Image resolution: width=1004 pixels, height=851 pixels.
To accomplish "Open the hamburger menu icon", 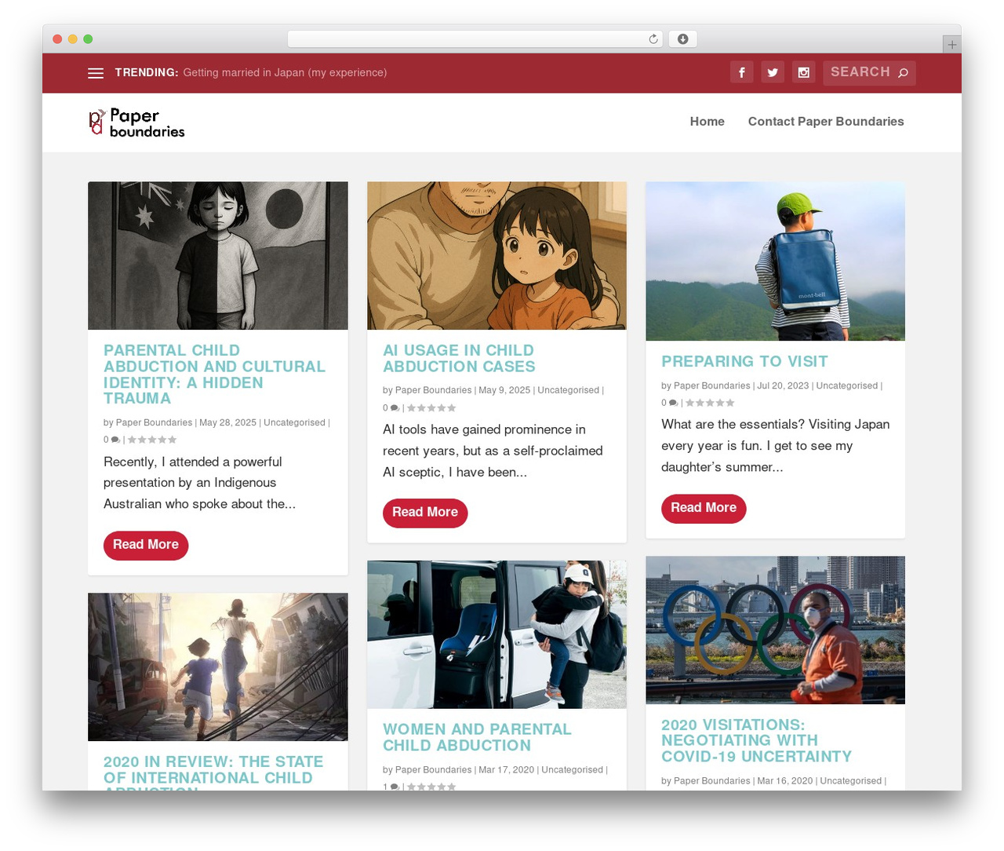I will tap(96, 73).
